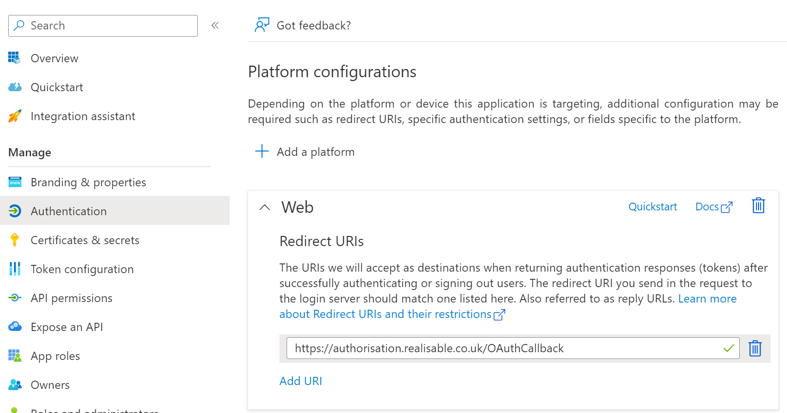Edit the redirect URI text field
787x413 pixels.
pos(502,348)
